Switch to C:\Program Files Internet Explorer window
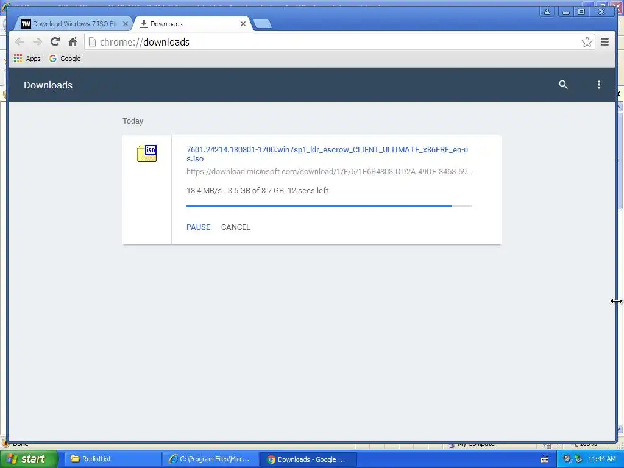The image size is (624, 468). pyautogui.click(x=210, y=459)
